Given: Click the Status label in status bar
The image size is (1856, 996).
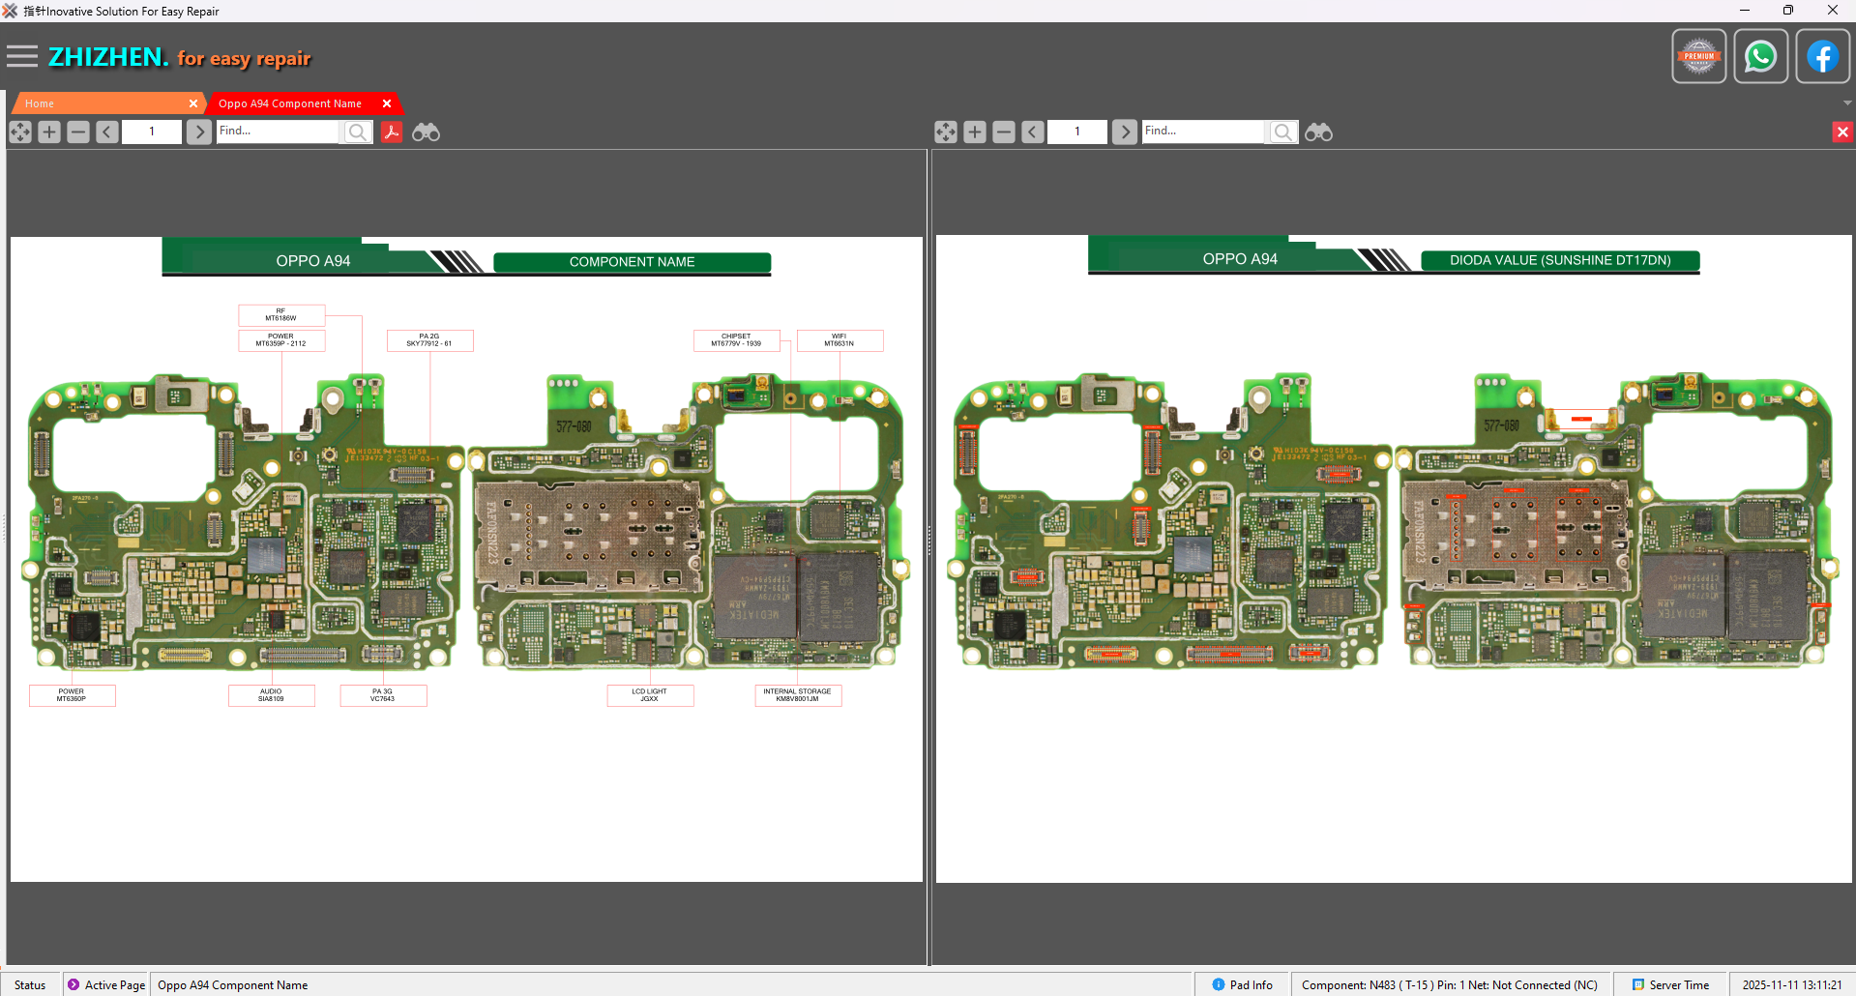Looking at the screenshot, I should tap(30, 985).
